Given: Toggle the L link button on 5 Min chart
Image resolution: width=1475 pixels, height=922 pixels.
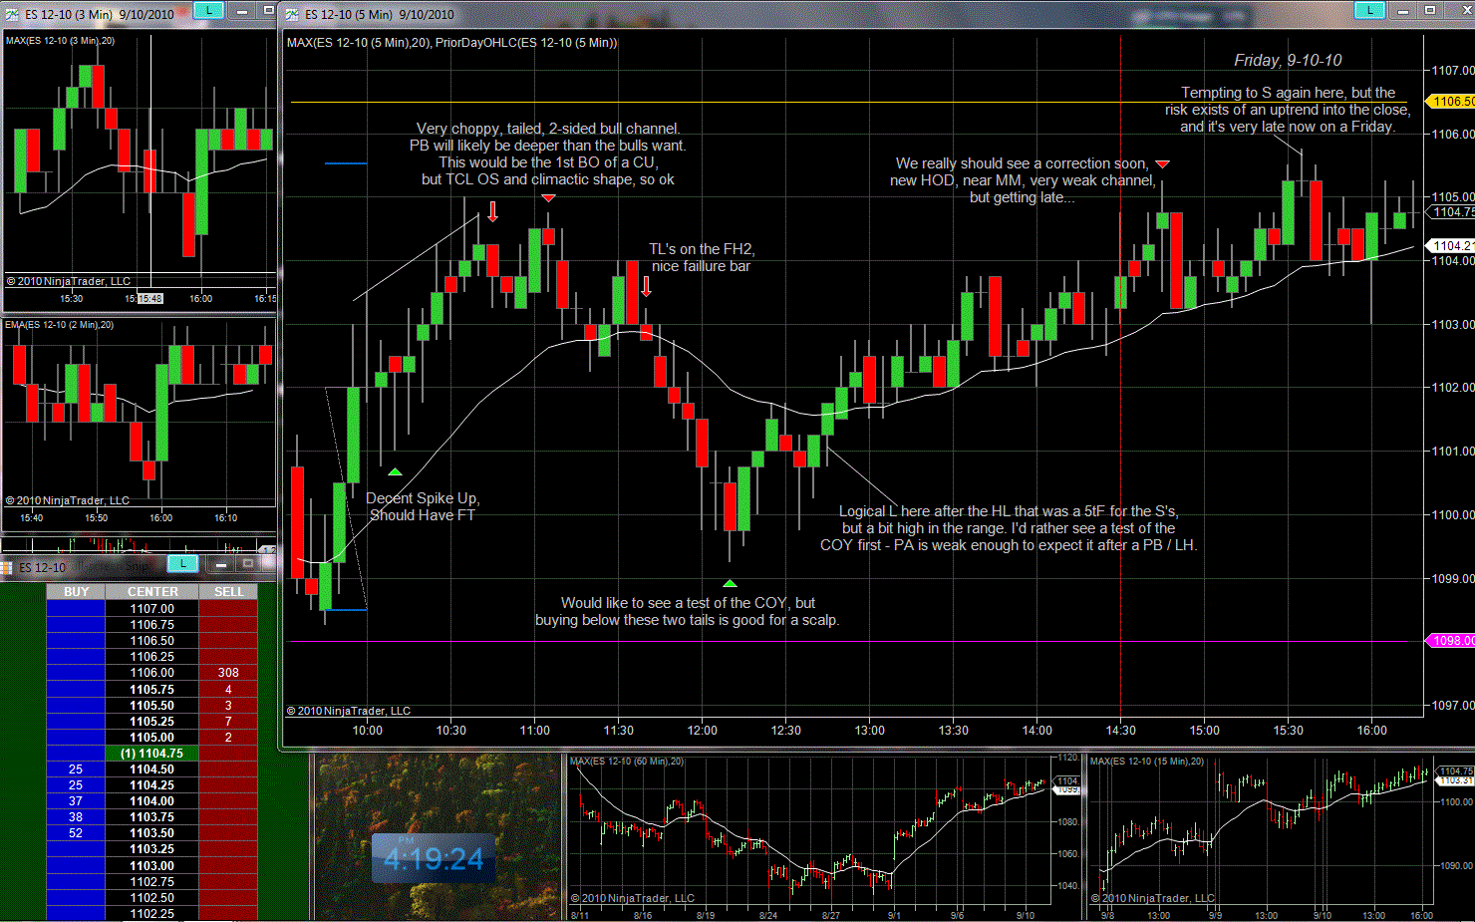Looking at the screenshot, I should pos(1369,10).
